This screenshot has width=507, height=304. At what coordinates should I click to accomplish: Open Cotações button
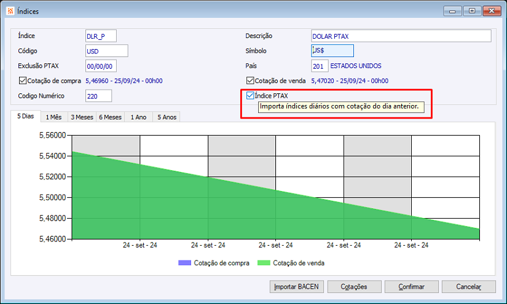click(354, 287)
